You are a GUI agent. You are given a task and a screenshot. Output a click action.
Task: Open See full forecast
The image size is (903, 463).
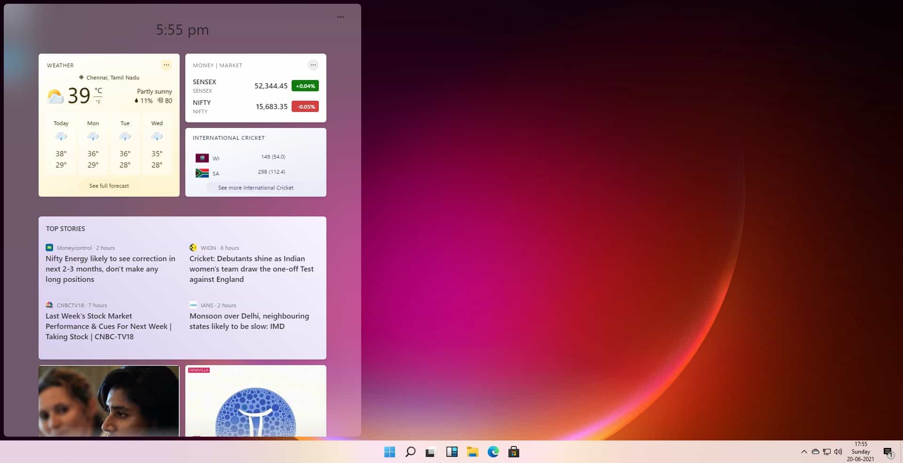click(109, 185)
